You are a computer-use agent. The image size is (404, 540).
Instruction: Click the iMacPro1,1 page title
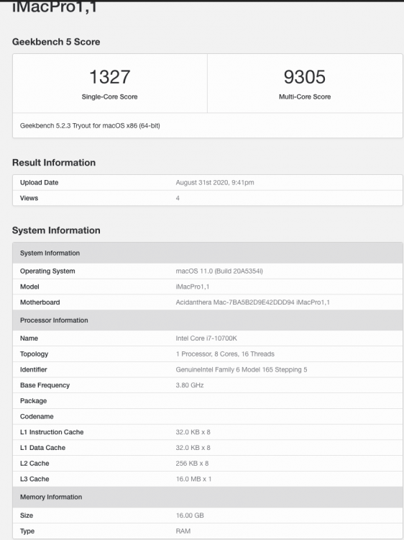55,8
